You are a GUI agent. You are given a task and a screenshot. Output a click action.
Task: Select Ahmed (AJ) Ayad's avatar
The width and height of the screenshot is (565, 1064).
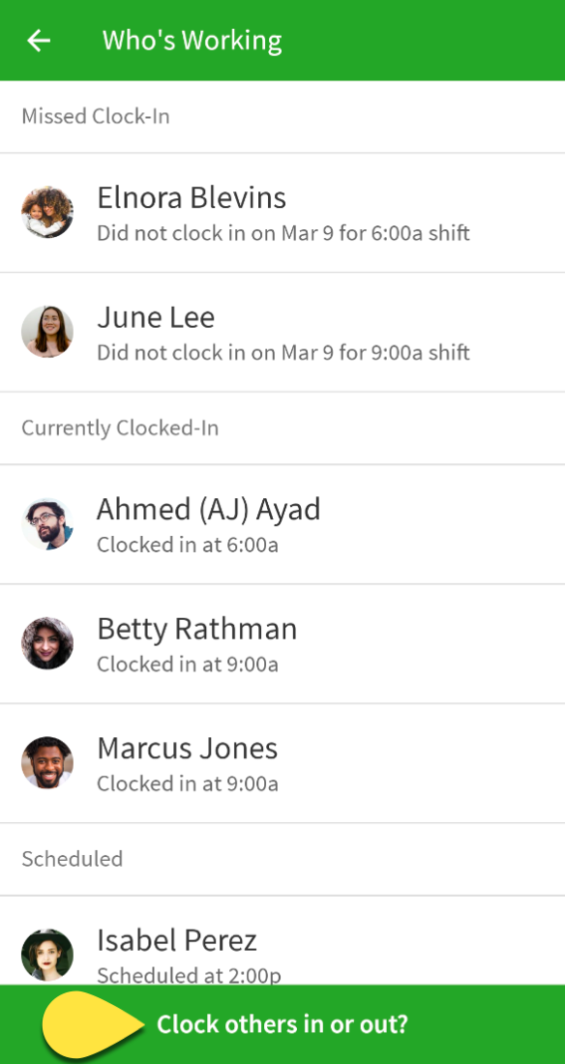coord(47,524)
